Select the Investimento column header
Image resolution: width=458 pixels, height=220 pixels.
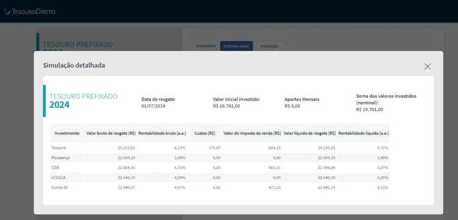click(67, 133)
